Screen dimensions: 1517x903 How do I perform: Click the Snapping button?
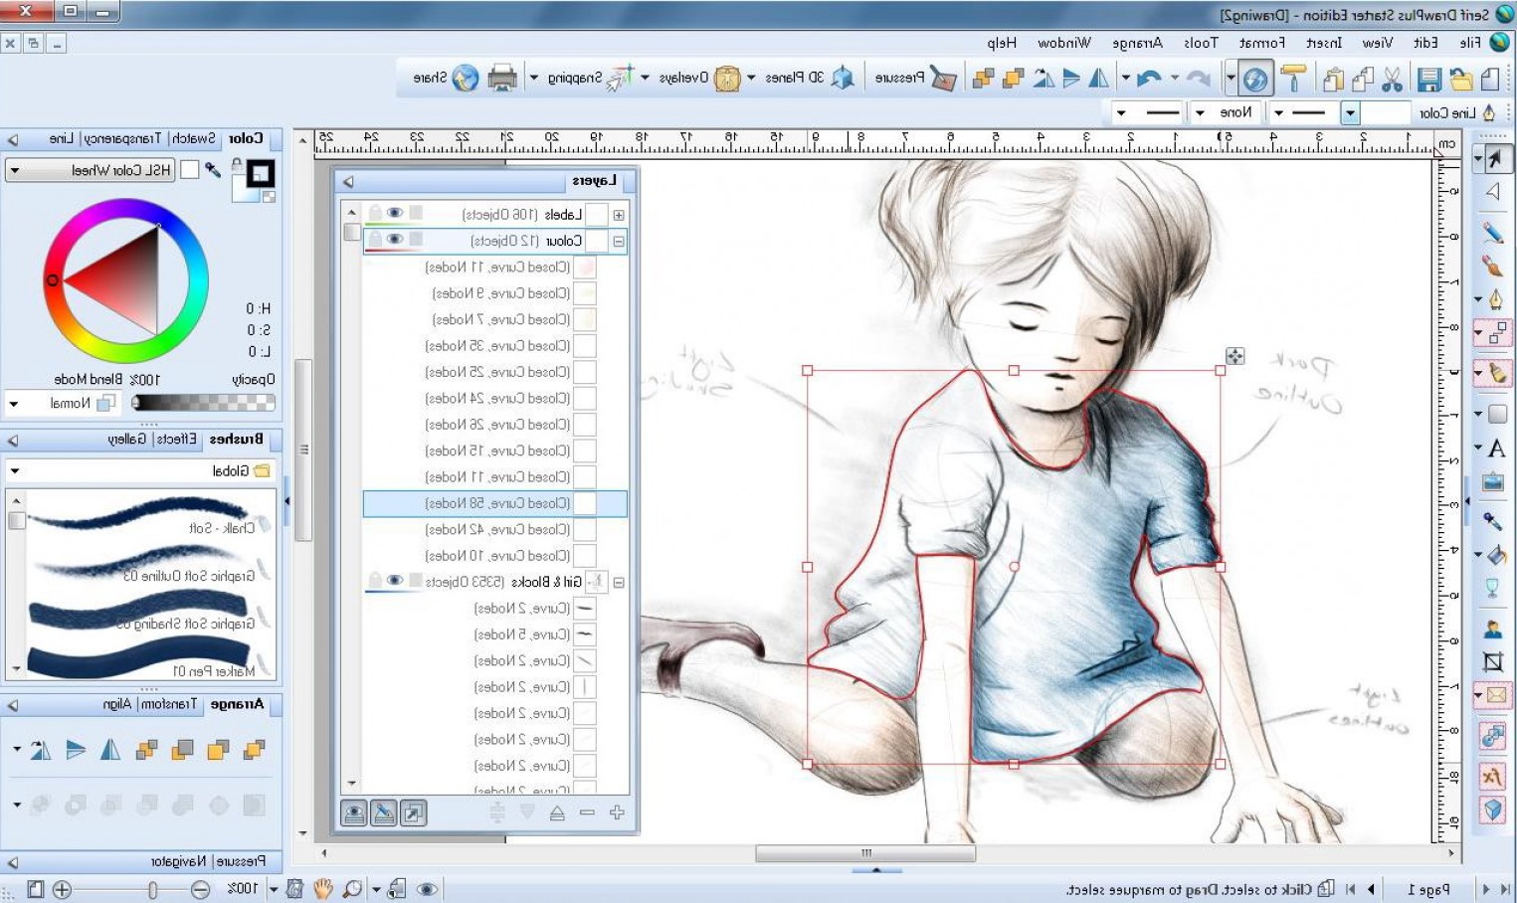591,78
